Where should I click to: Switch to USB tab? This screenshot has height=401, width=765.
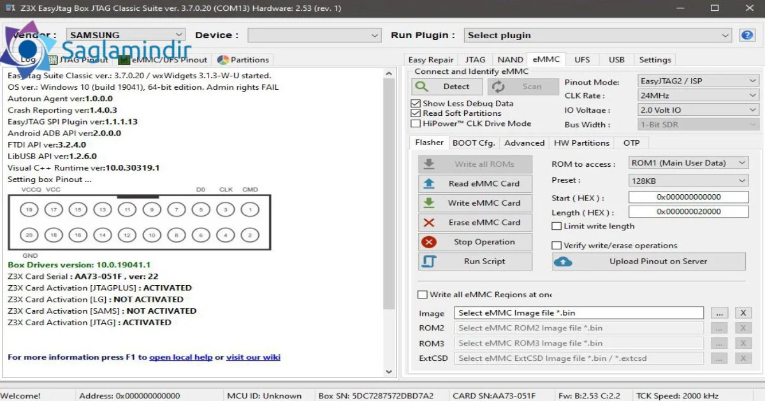point(616,60)
